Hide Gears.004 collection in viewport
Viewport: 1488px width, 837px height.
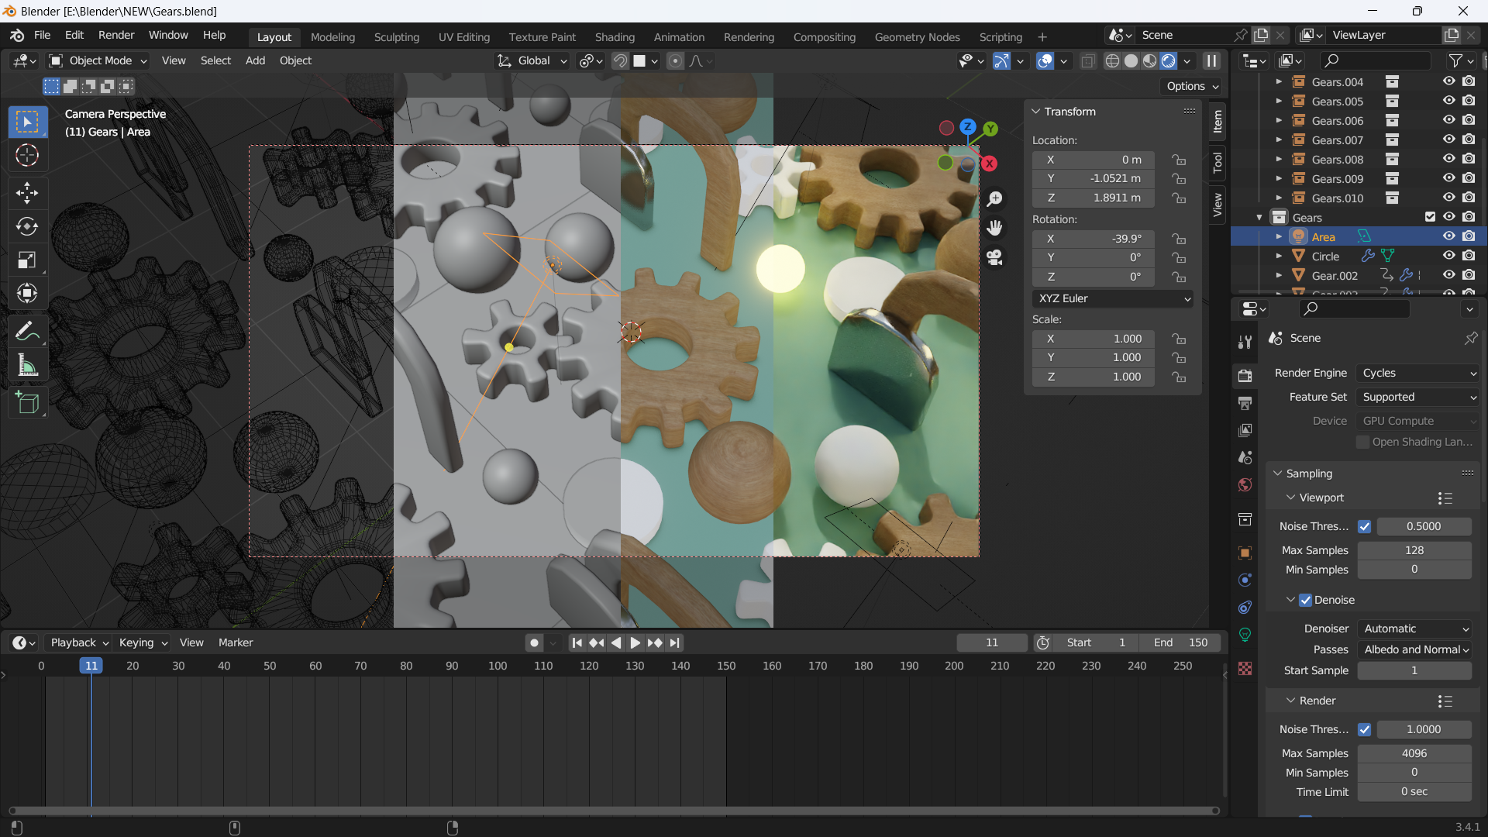click(x=1448, y=81)
